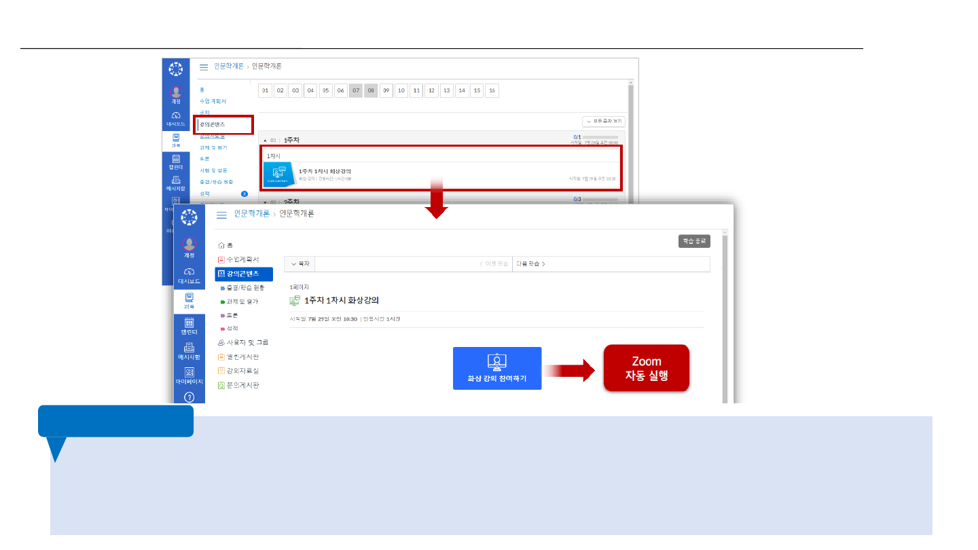Screen dimensions: 978x550
Task: Click the blue Live Lecture thumbnail icon
Action: tap(278, 175)
